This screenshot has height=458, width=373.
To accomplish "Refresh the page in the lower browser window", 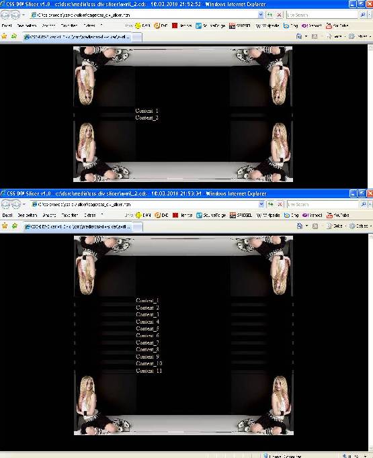I will (270, 204).
